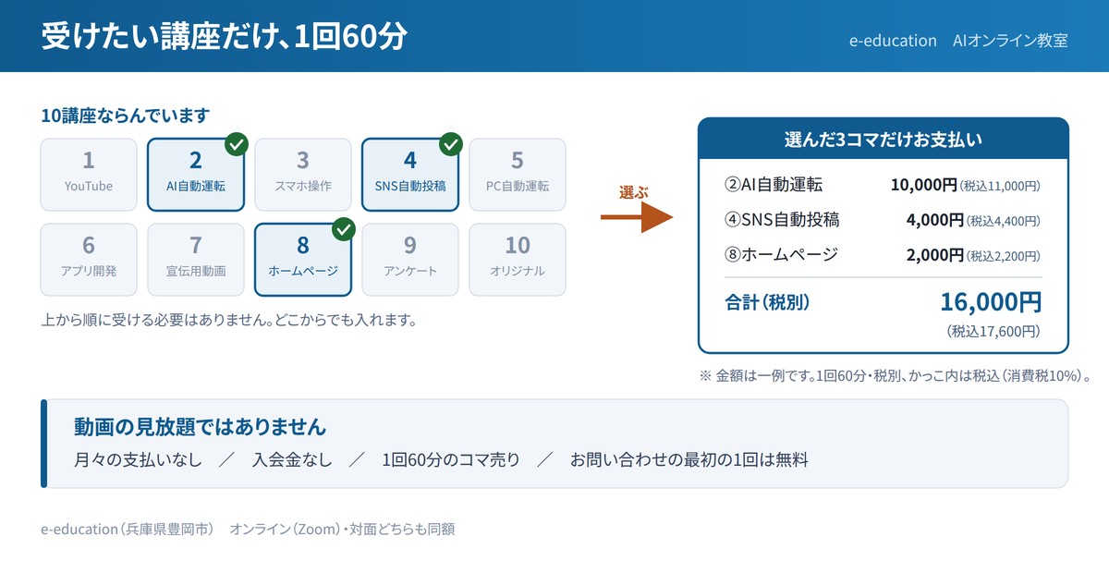Viewport: 1109px width, 573px height.
Task: Click footer e-education(兵庫県豊岡市) text
Action: click(128, 530)
